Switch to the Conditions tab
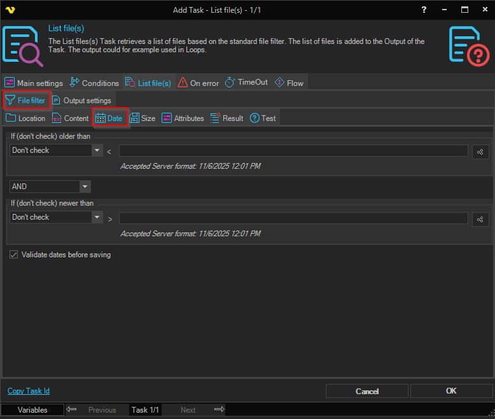Viewport: 495px width, 419px height. coord(94,83)
